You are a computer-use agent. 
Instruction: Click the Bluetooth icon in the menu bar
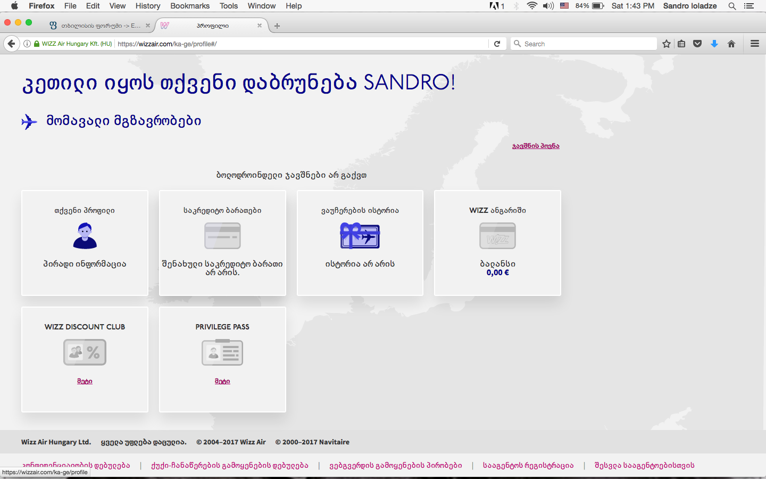[x=515, y=6]
